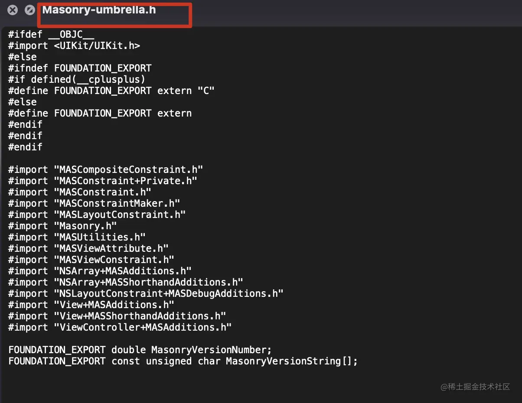Viewport: 522px width, 403px height.
Task: Click the circular slash icon beside the title
Action: 29,10
